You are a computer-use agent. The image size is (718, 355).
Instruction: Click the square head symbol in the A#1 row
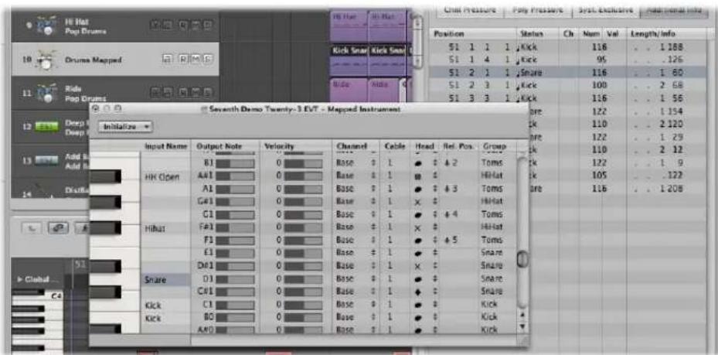pos(418,176)
